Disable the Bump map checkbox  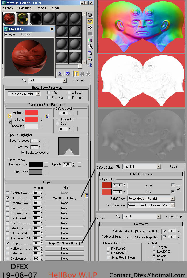tap(8, 243)
